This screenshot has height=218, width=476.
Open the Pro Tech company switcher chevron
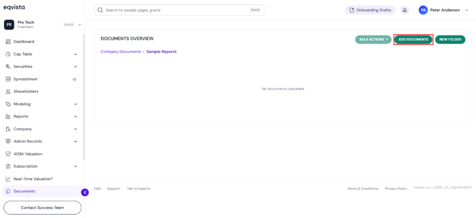tap(79, 25)
